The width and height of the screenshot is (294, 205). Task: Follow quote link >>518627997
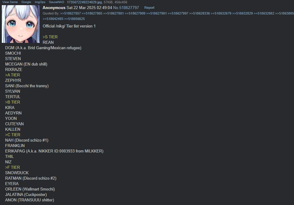pyautogui.click(x=178, y=14)
